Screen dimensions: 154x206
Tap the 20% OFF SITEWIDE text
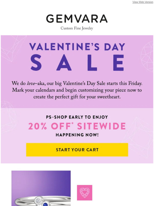(77, 126)
